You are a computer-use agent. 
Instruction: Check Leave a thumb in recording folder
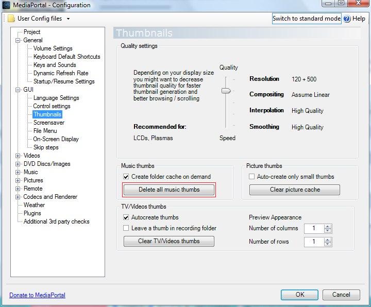[x=126, y=228]
